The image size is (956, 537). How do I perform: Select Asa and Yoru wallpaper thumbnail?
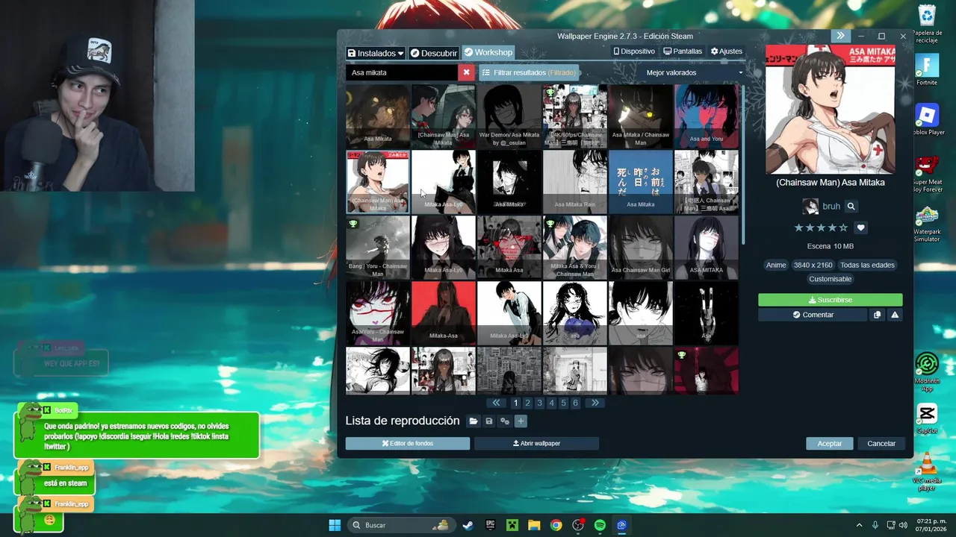[707, 116]
